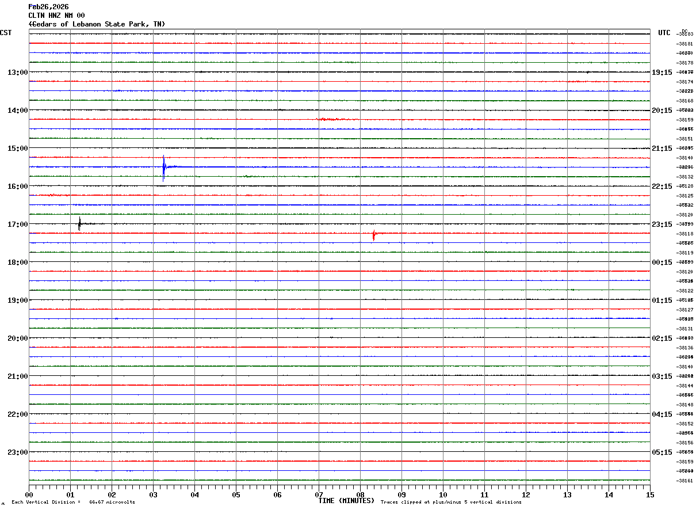The height and width of the screenshot is (510, 696).
Task: Click the Traces clipped at plus/minus note
Action: 451,503
